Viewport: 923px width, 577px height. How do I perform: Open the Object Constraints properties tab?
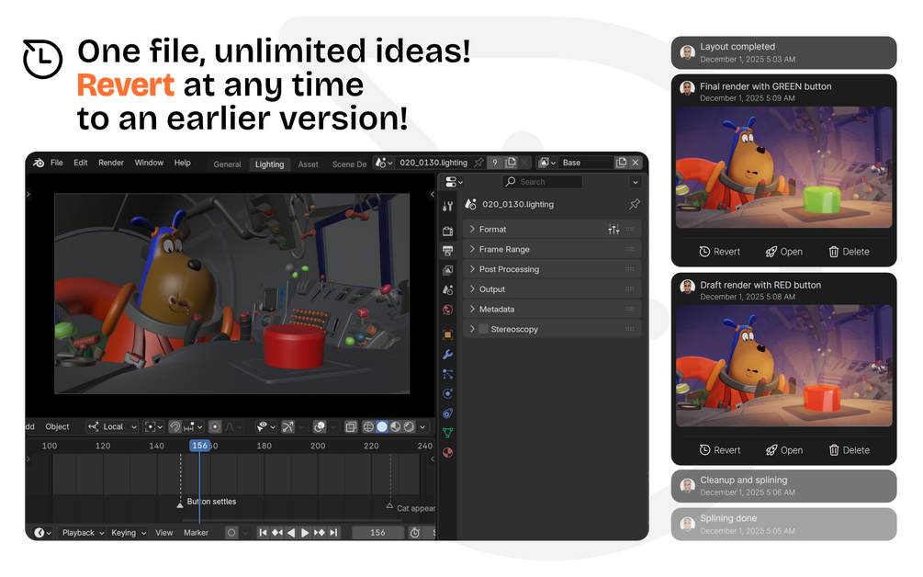point(448,413)
